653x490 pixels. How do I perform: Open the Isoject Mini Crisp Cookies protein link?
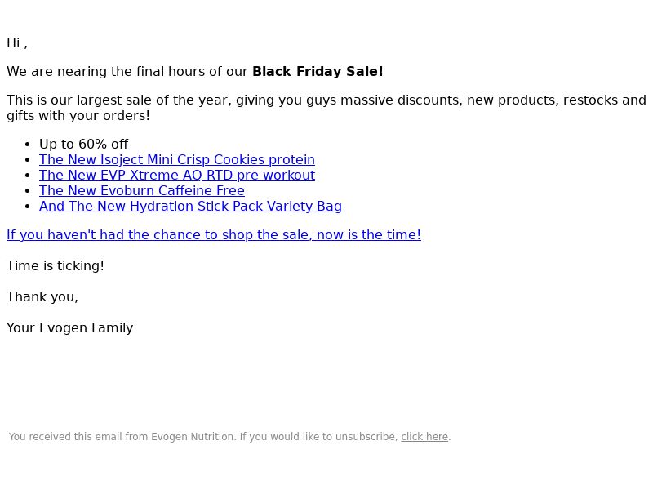click(177, 159)
